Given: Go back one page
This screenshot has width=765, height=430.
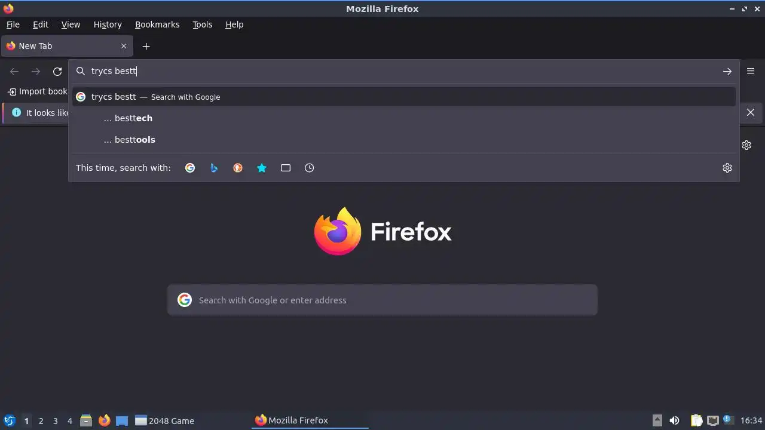Looking at the screenshot, I should click(x=14, y=71).
